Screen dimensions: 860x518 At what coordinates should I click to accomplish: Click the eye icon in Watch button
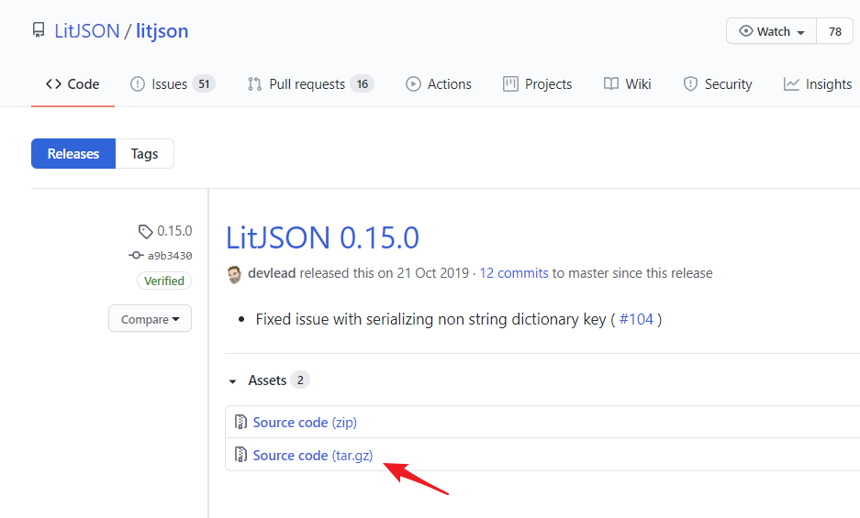746,30
